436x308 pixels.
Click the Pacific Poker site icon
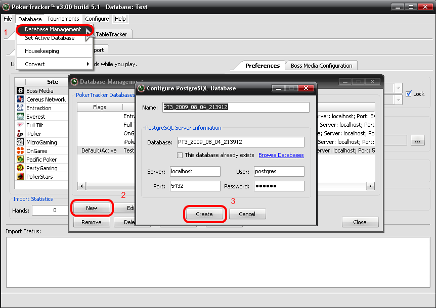click(x=20, y=159)
